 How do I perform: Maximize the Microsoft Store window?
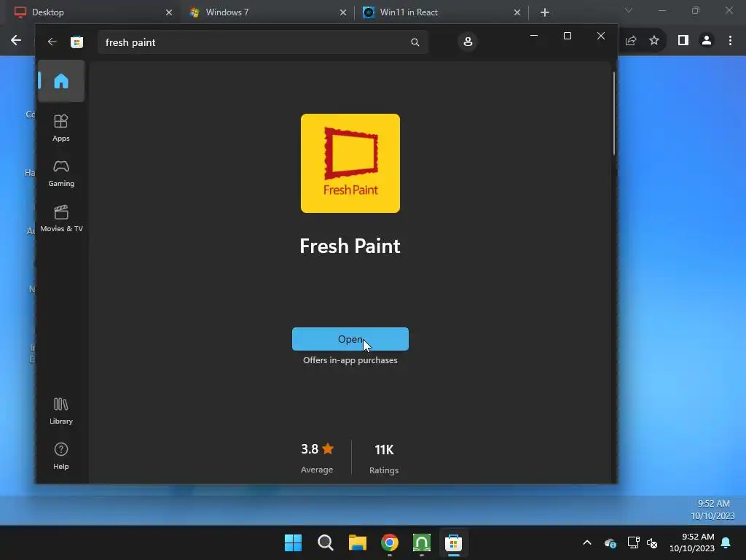(567, 36)
